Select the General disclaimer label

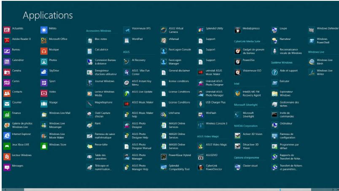click(x=179, y=71)
